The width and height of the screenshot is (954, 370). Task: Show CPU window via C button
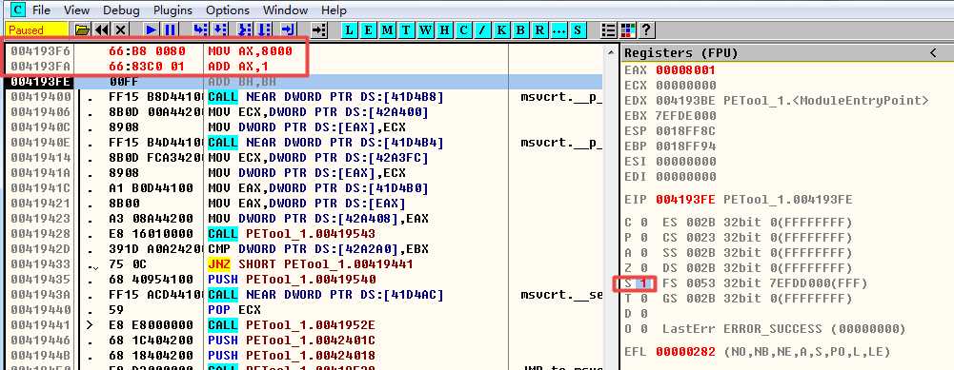pyautogui.click(x=463, y=29)
